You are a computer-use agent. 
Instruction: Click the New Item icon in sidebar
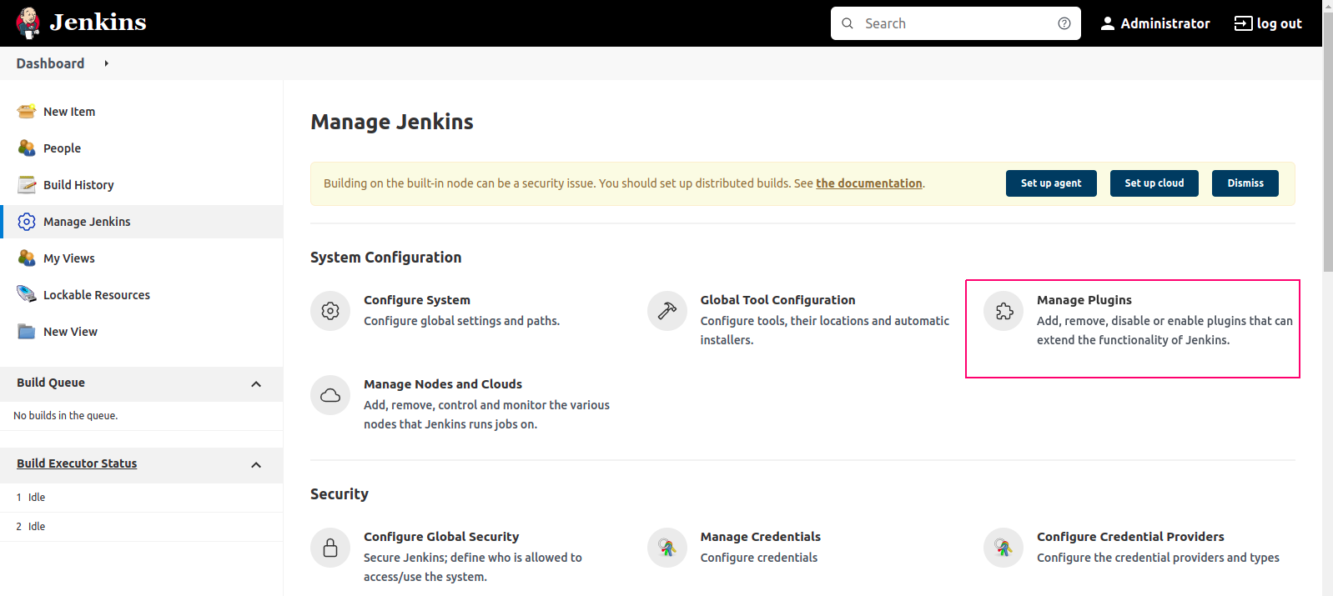(x=27, y=112)
